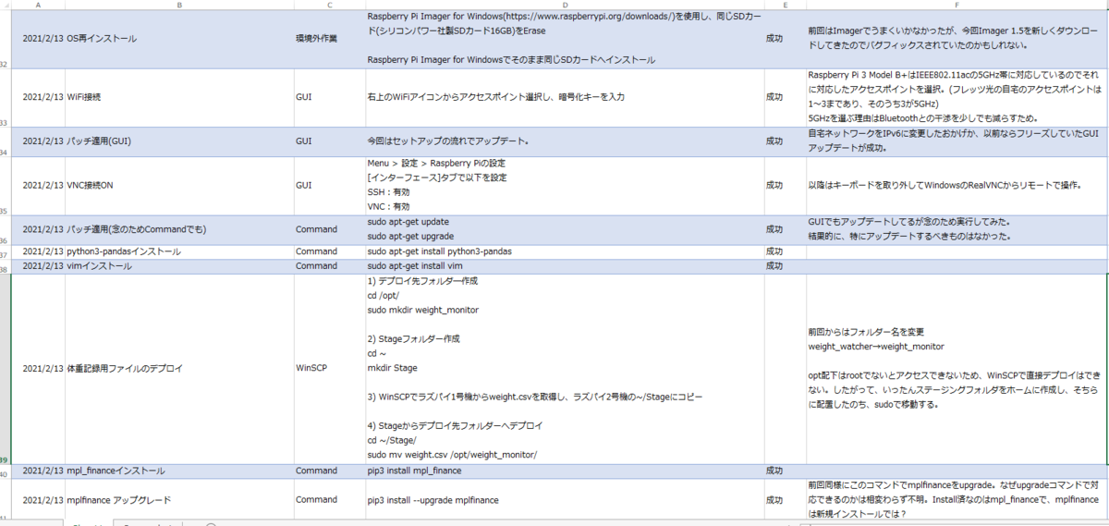Click the 'Menu > 設定 > Raspberry Piの設定' cell
This screenshot has height=526, width=1109.
[565, 186]
